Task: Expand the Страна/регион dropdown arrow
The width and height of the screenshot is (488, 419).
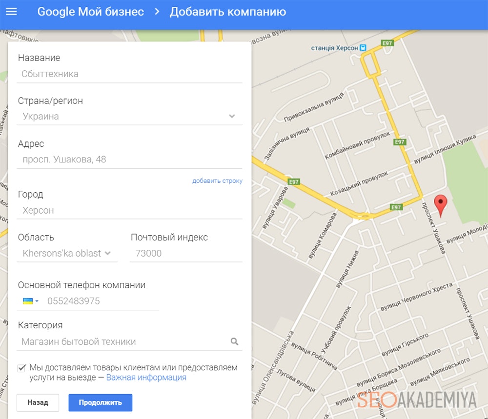Action: pos(232,117)
